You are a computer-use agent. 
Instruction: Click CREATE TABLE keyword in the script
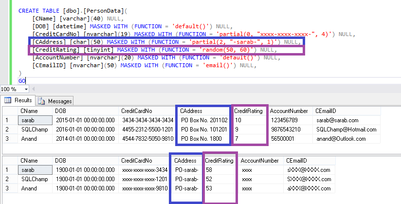tap(39, 11)
